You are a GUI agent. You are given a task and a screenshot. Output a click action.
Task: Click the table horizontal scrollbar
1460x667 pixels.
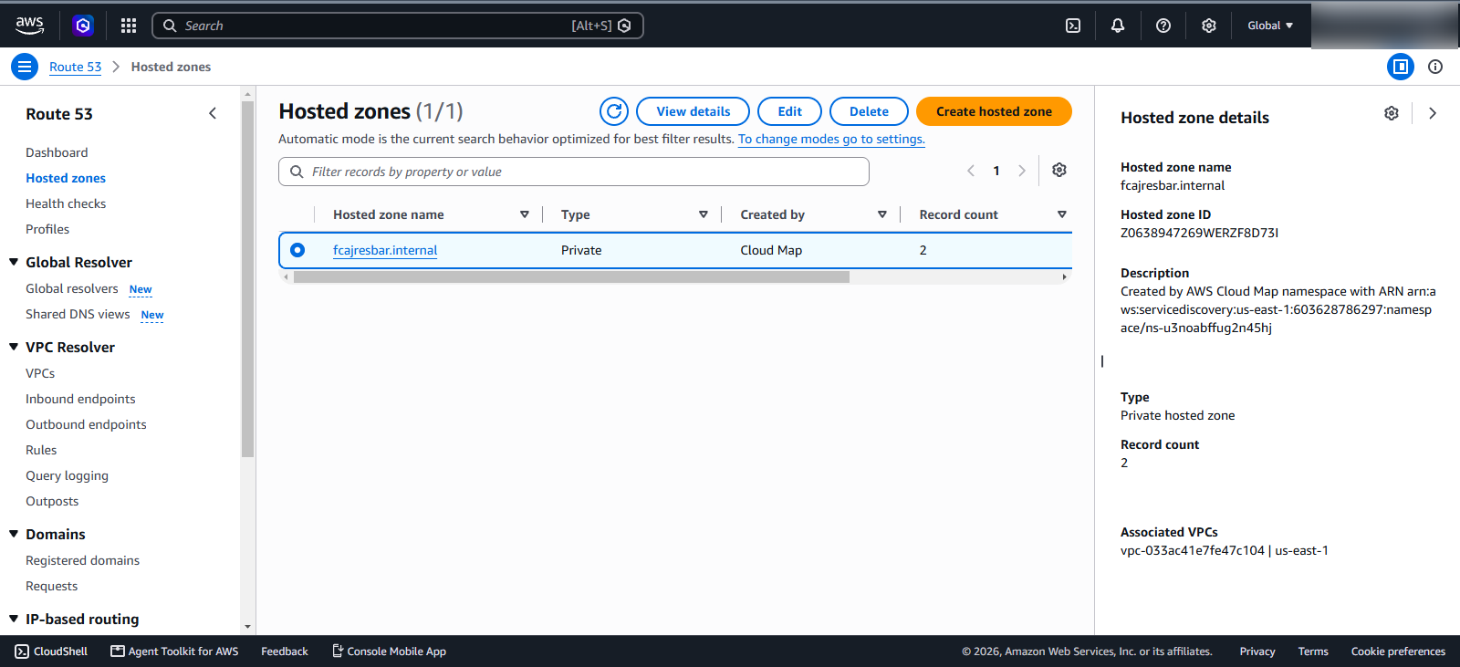point(571,276)
